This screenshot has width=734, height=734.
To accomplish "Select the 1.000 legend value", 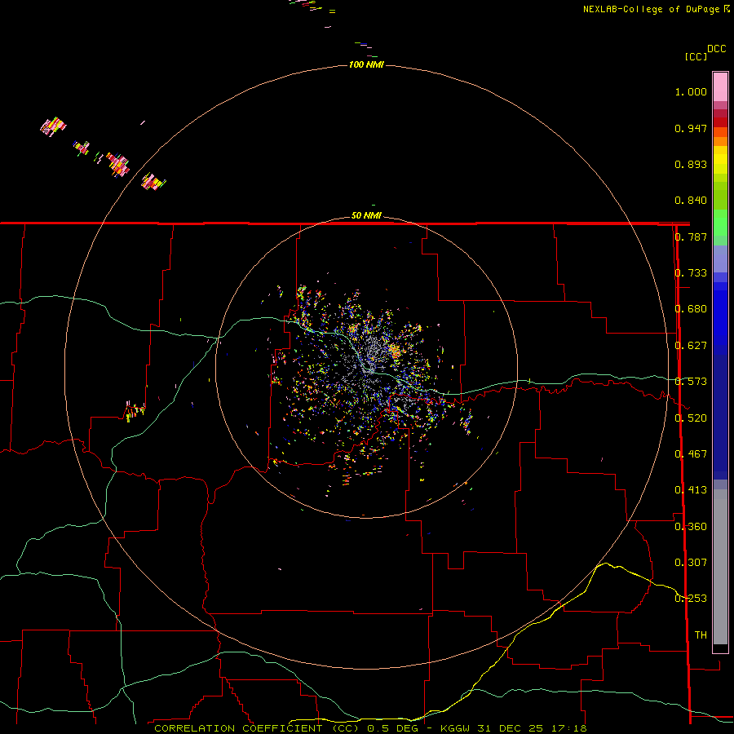I will pos(691,91).
